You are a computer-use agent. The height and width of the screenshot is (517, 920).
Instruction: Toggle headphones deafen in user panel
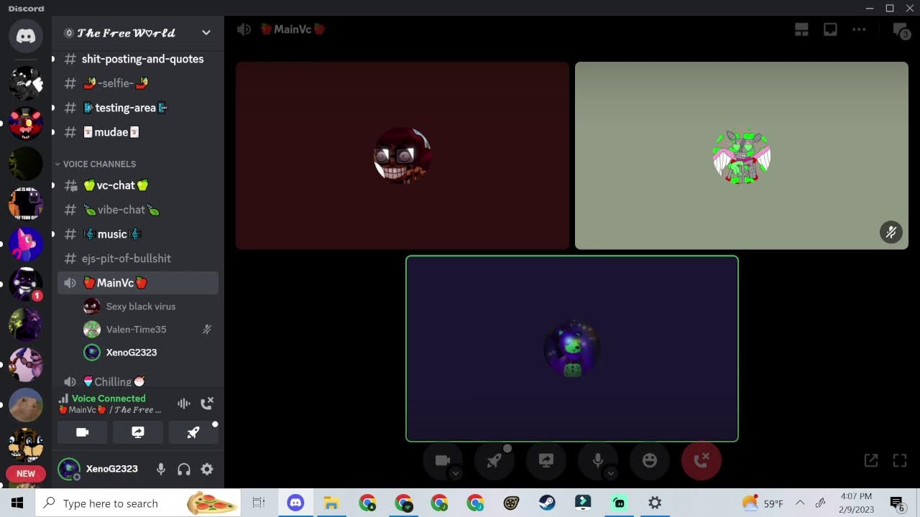(x=184, y=469)
